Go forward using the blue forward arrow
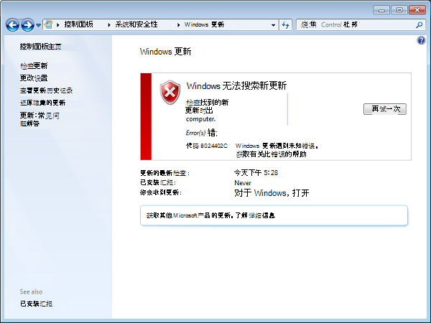The width and height of the screenshot is (431, 323). click(x=28, y=25)
